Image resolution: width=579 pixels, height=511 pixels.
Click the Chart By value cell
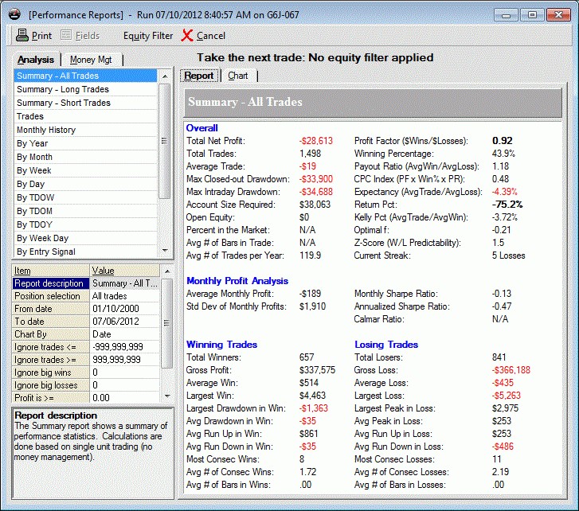coord(124,334)
